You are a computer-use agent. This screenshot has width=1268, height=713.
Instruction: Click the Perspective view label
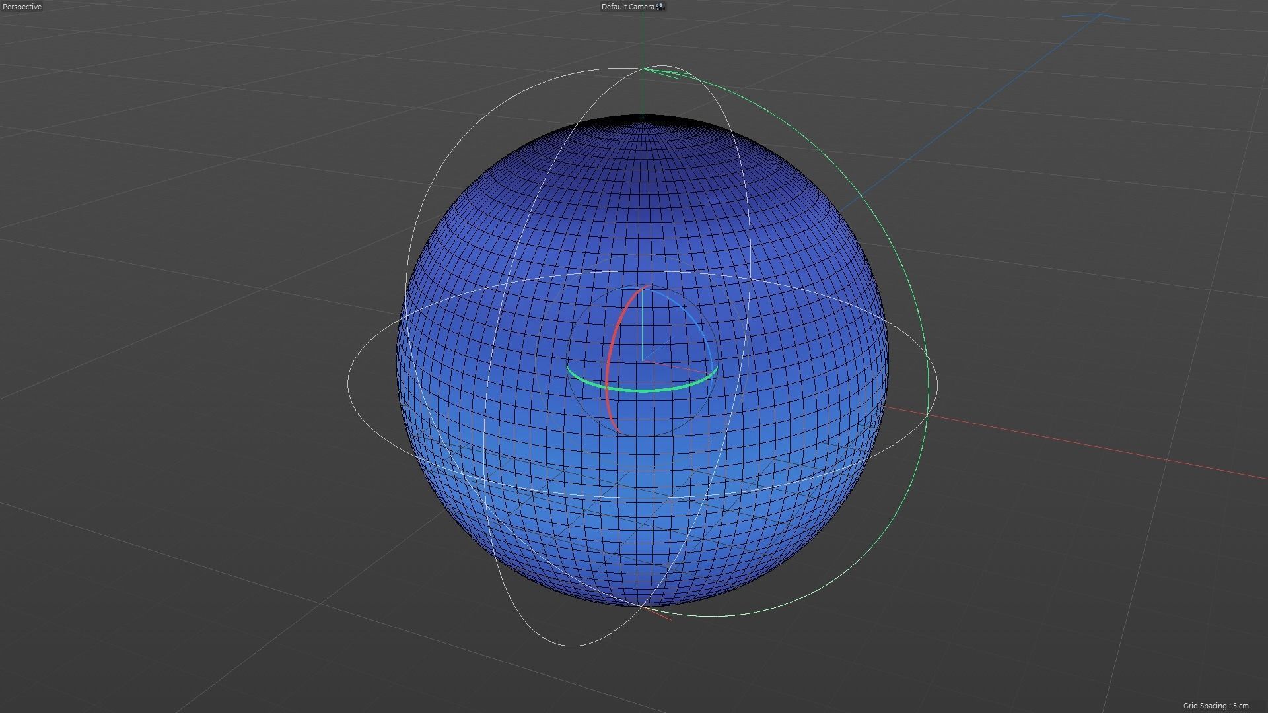[22, 7]
